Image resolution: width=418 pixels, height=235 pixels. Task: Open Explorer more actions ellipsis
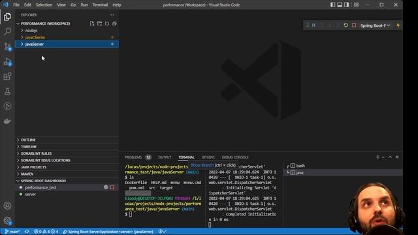112,15
